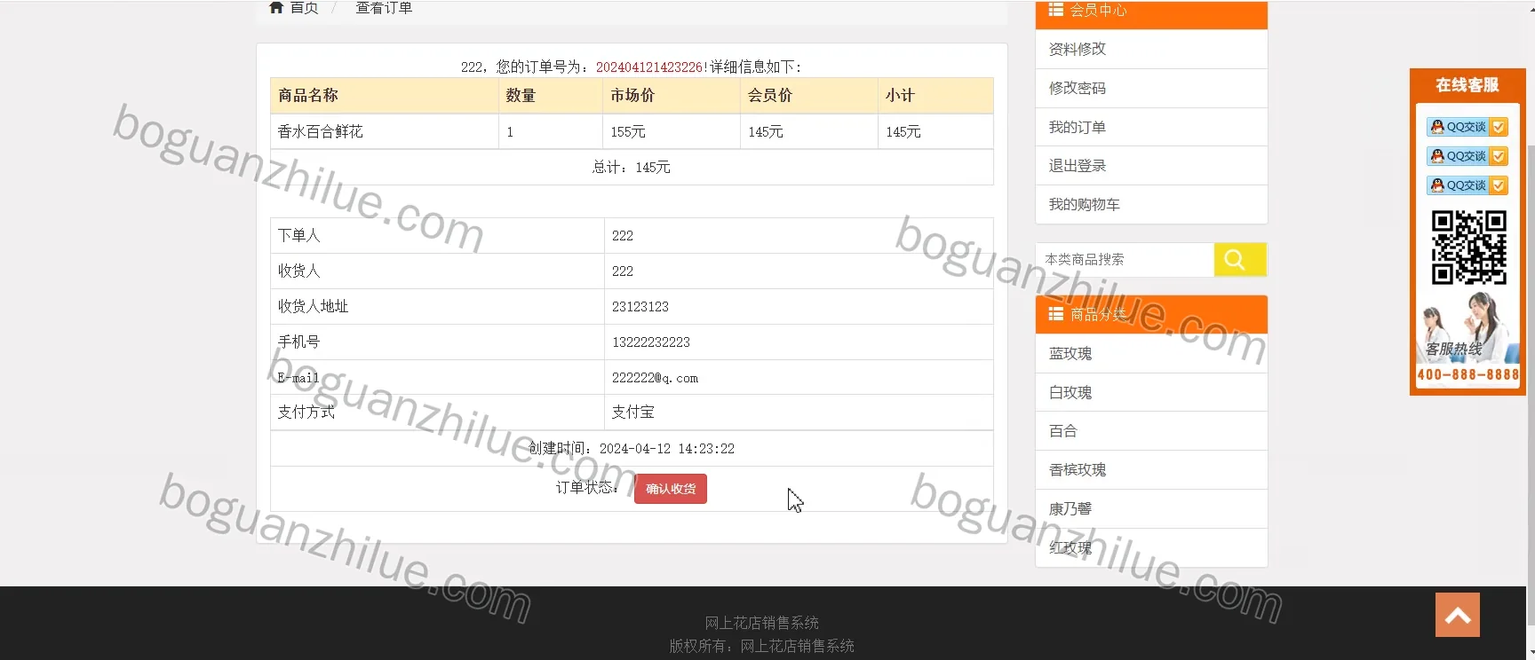Image resolution: width=1535 pixels, height=660 pixels.
Task: Open the first QQ交谈 chat button
Action: 1467,127
